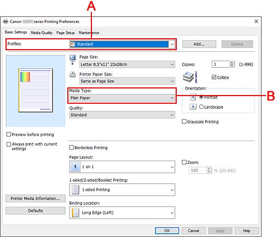Switch to the Media/Quality tab
This screenshot has width=278, height=237.
[x=42, y=33]
